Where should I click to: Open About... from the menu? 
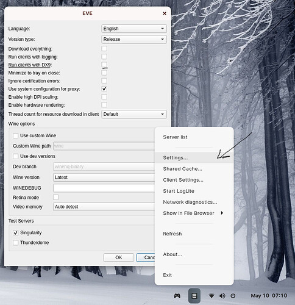point(194,254)
